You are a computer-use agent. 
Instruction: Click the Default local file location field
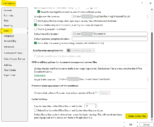coord(110,34)
